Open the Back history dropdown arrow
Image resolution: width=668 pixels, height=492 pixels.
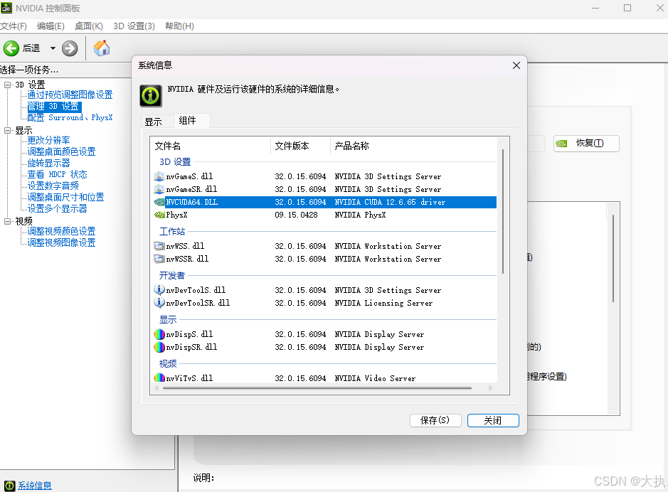click(x=53, y=48)
